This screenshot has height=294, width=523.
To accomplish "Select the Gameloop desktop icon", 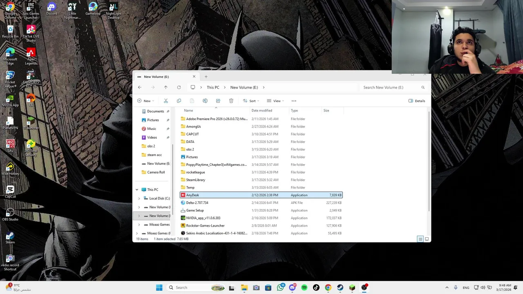I will 93,9.
